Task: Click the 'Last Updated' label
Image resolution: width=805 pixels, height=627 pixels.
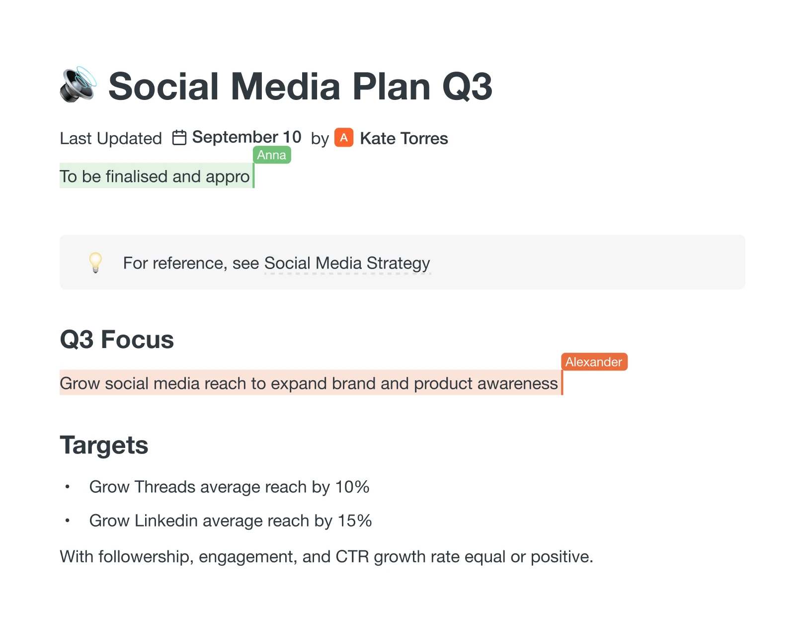Action: point(111,138)
